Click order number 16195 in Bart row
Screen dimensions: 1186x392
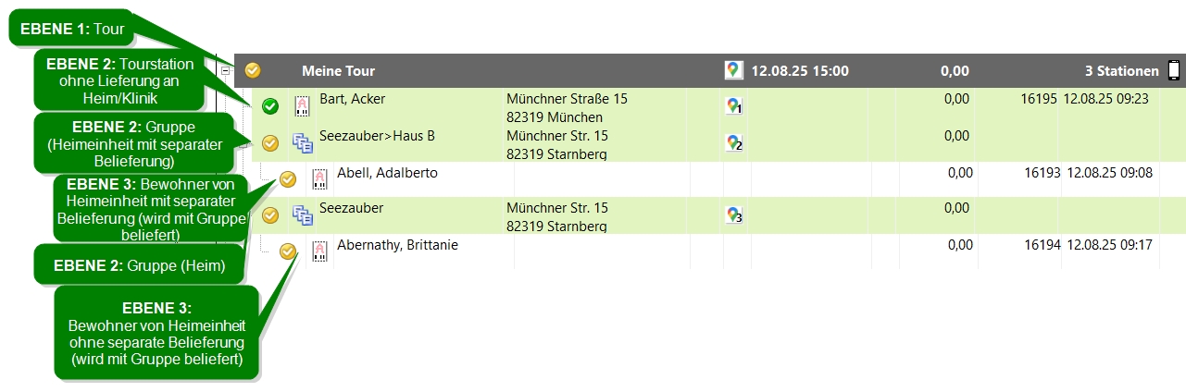(1039, 98)
